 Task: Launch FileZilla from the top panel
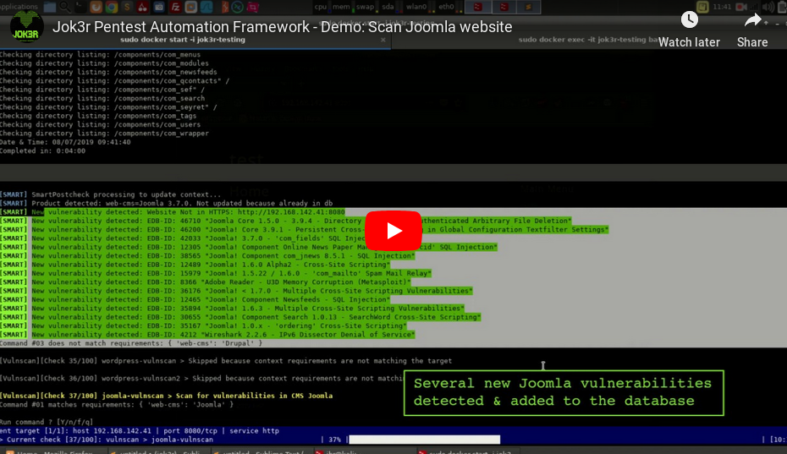[x=175, y=7]
